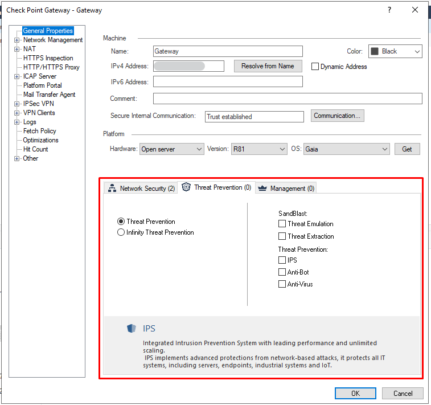431x405 pixels.
Task: Open the OS Gaia dropdown
Action: click(346, 149)
